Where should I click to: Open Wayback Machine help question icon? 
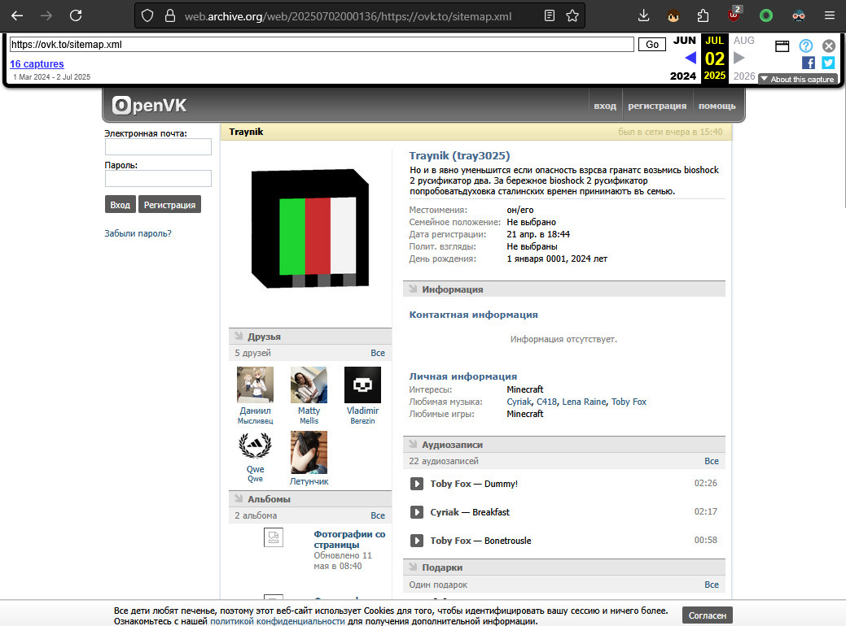(x=805, y=46)
